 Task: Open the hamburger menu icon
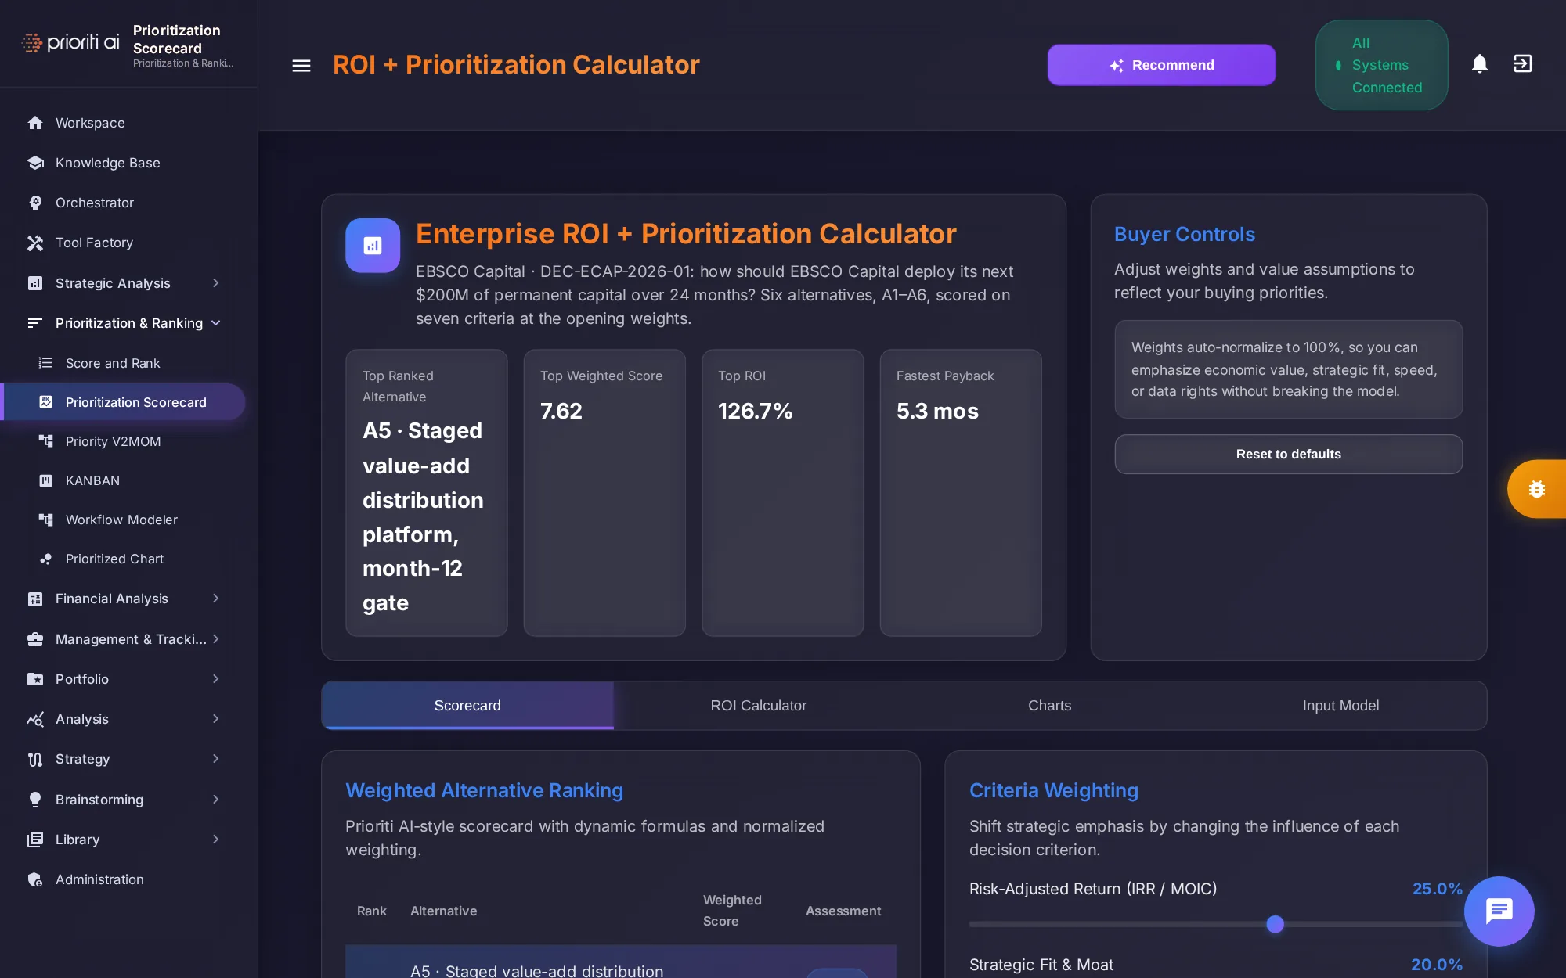(301, 66)
